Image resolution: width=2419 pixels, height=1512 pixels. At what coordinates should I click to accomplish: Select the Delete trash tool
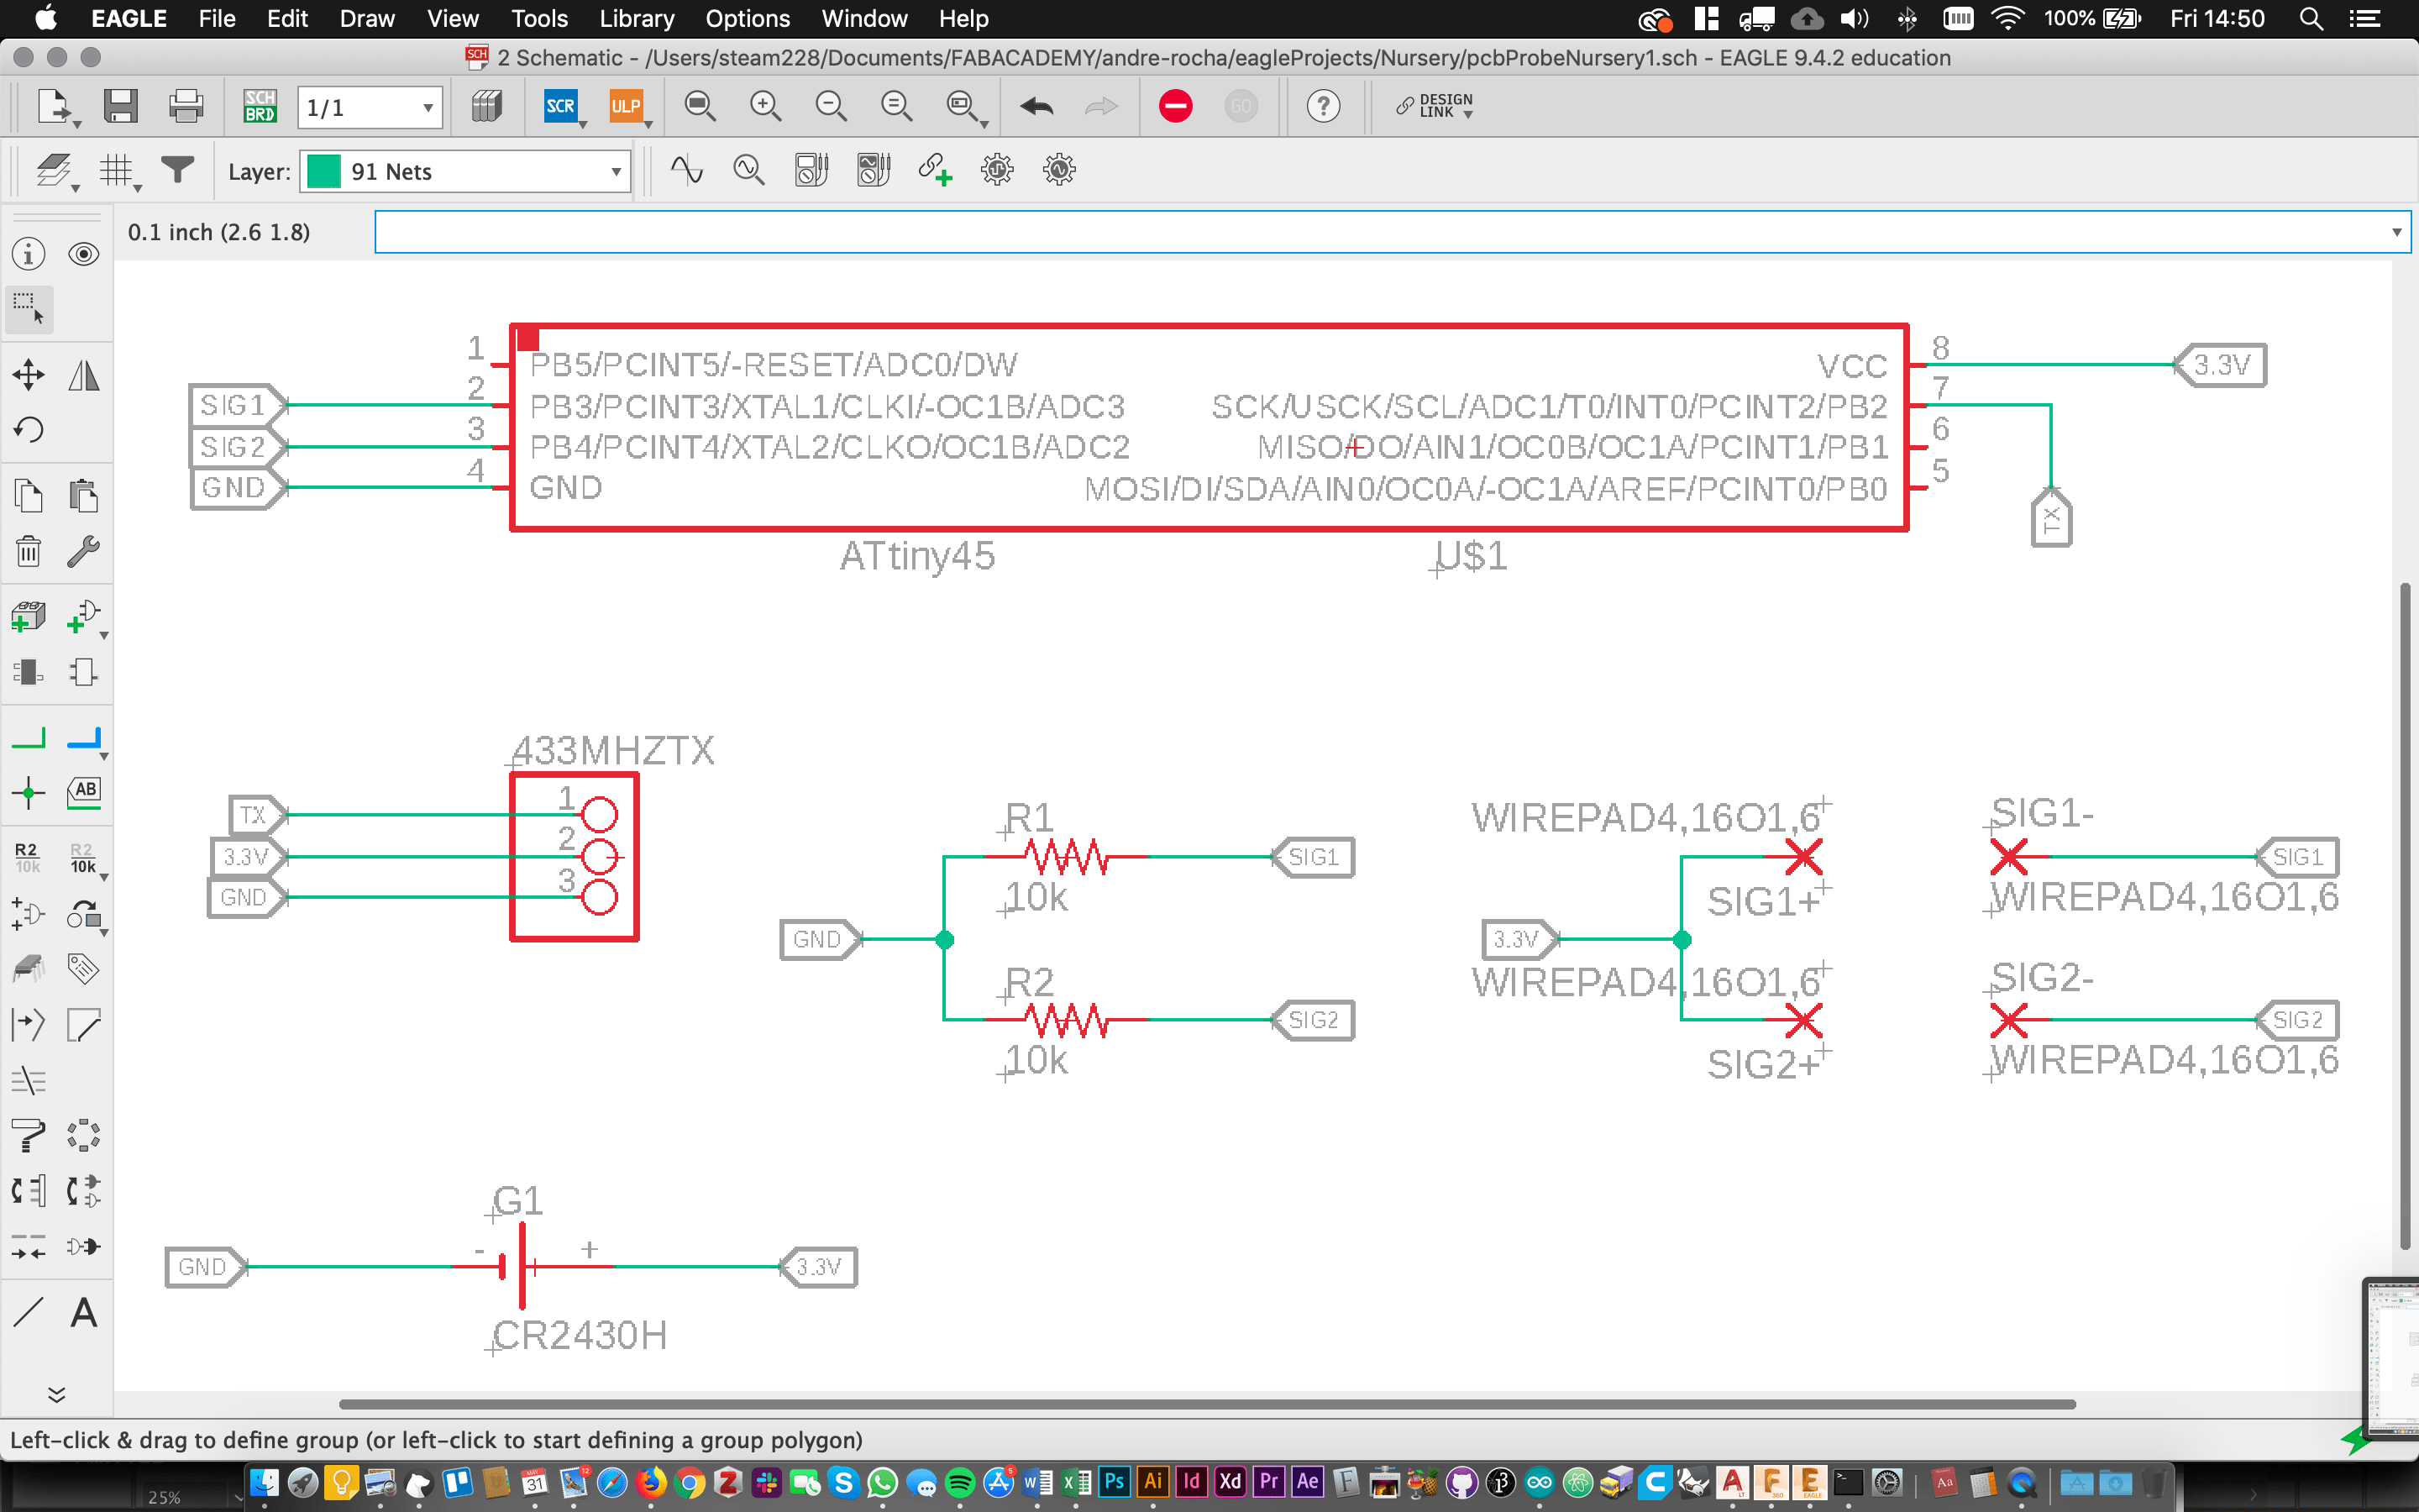(x=29, y=551)
